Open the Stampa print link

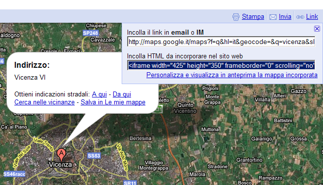point(253,16)
